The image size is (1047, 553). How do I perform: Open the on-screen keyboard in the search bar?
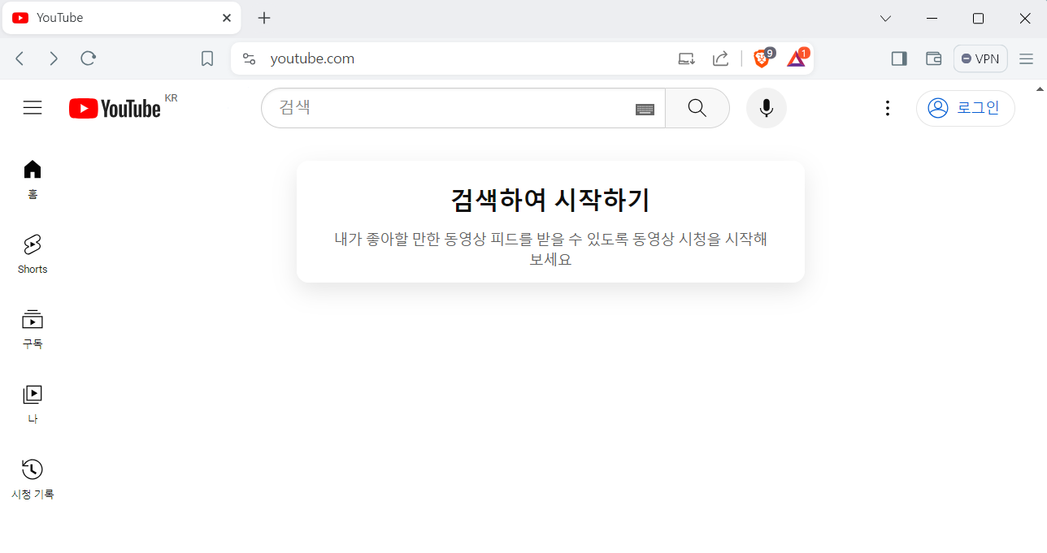[x=645, y=107]
